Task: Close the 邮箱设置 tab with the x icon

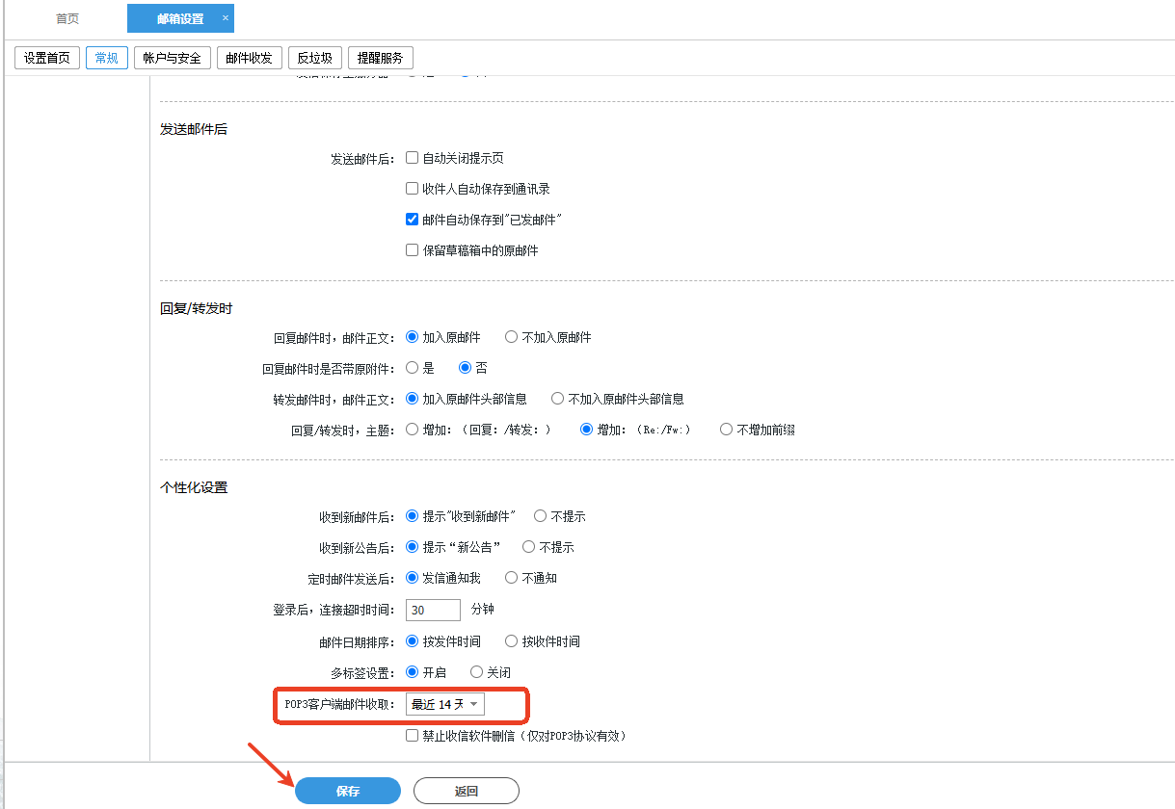Action: tap(226, 17)
